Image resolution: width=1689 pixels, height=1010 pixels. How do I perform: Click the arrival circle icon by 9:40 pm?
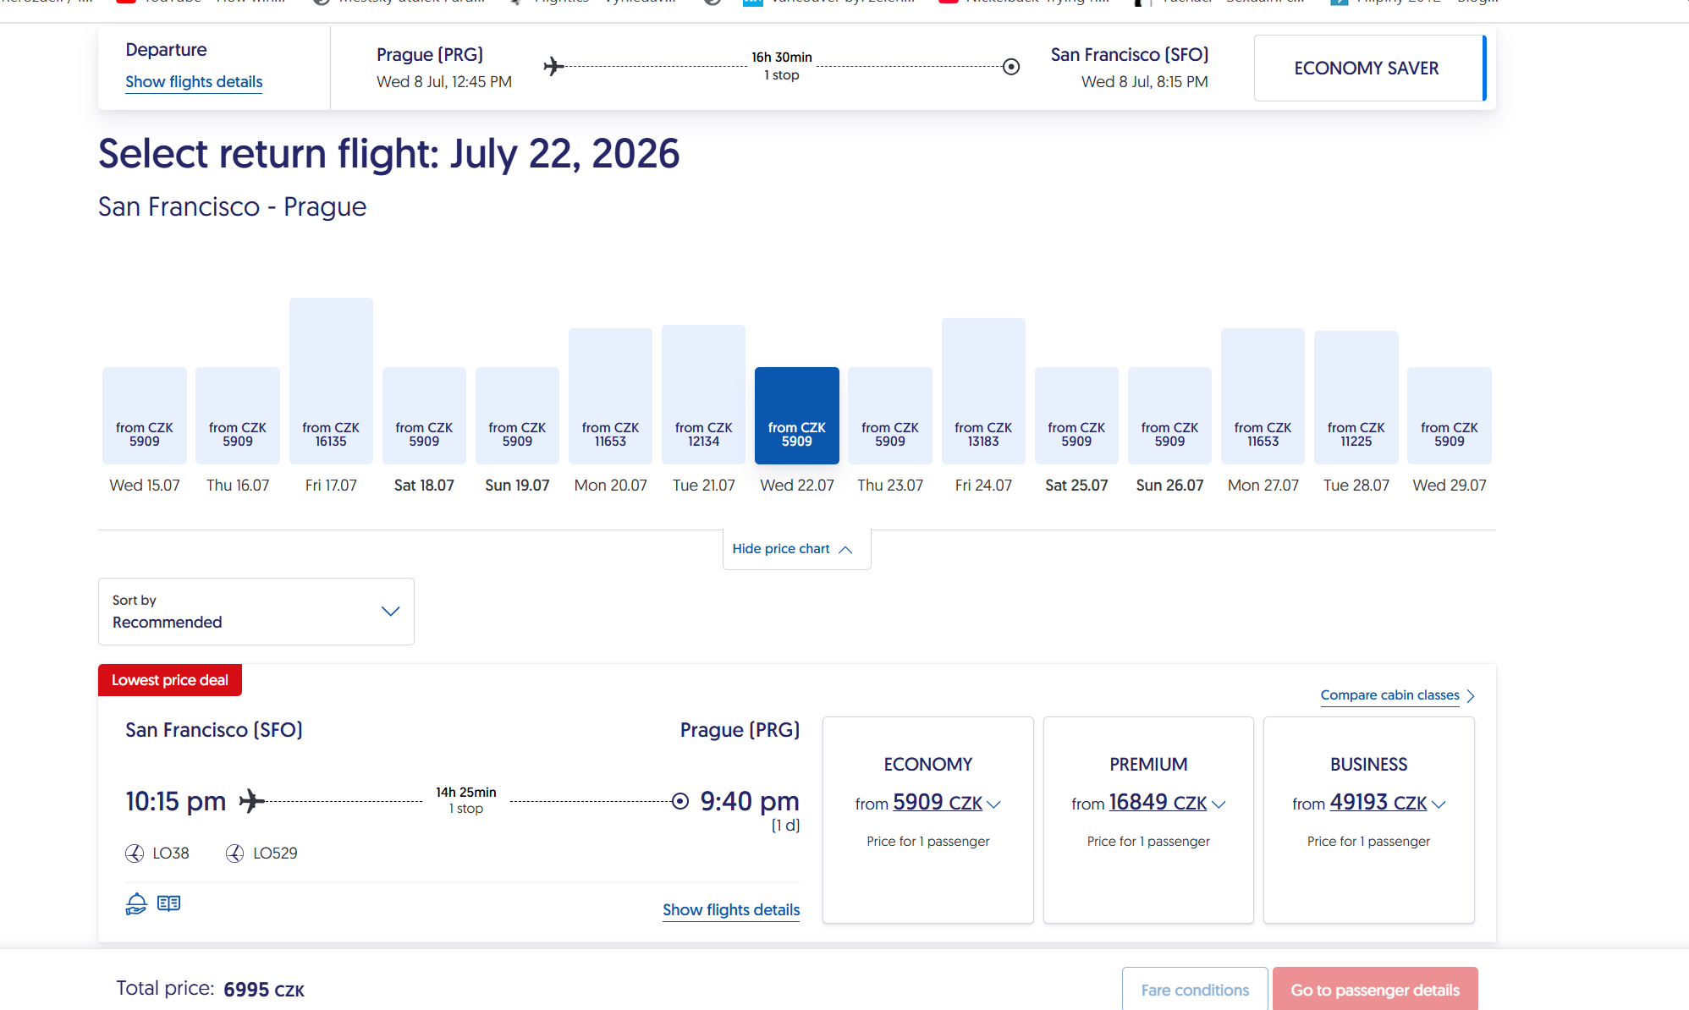tap(679, 801)
